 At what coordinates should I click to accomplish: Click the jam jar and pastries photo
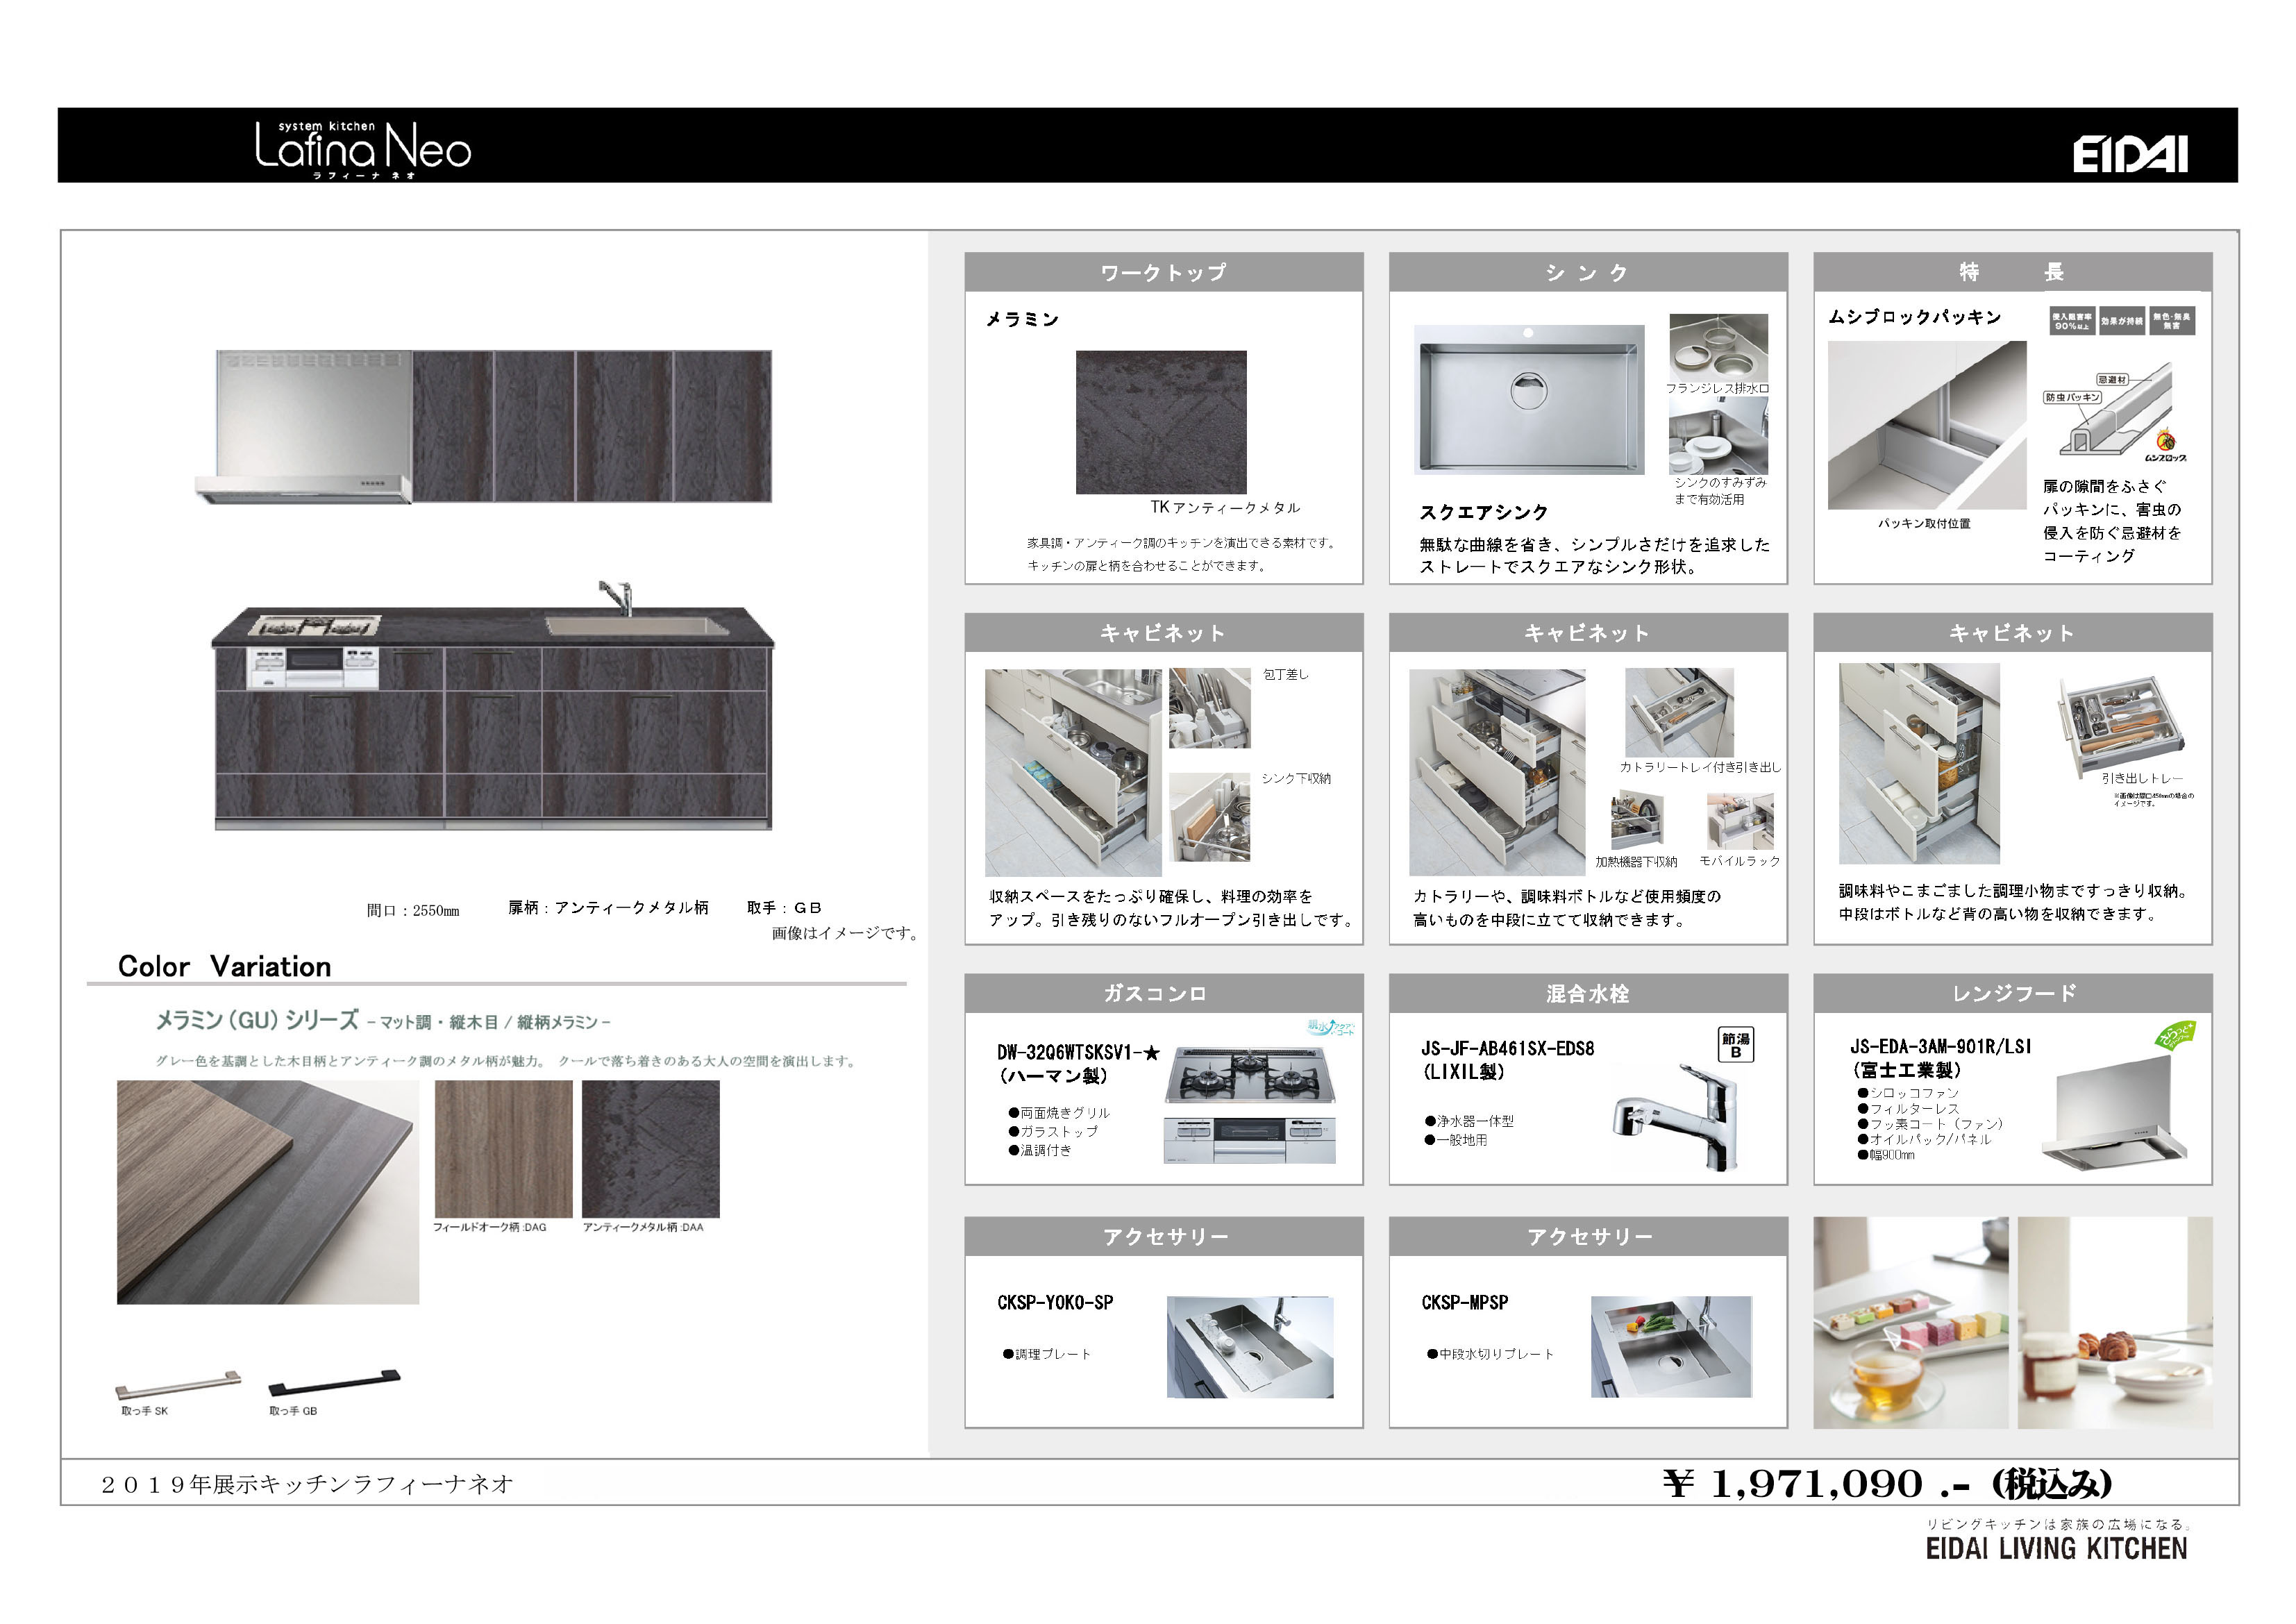(2115, 1323)
